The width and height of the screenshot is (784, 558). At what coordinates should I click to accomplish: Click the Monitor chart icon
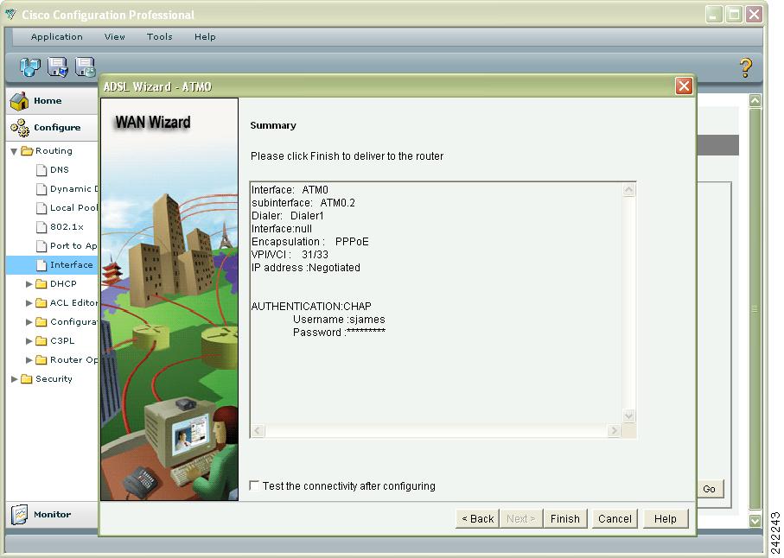pos(20,515)
